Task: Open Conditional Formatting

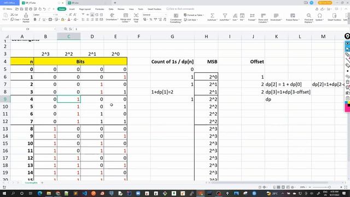Action: pyautogui.click(x=176, y=18)
